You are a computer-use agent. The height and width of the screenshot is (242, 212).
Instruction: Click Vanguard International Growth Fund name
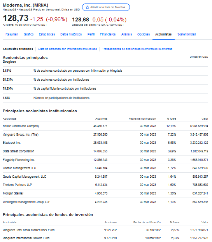(26, 238)
